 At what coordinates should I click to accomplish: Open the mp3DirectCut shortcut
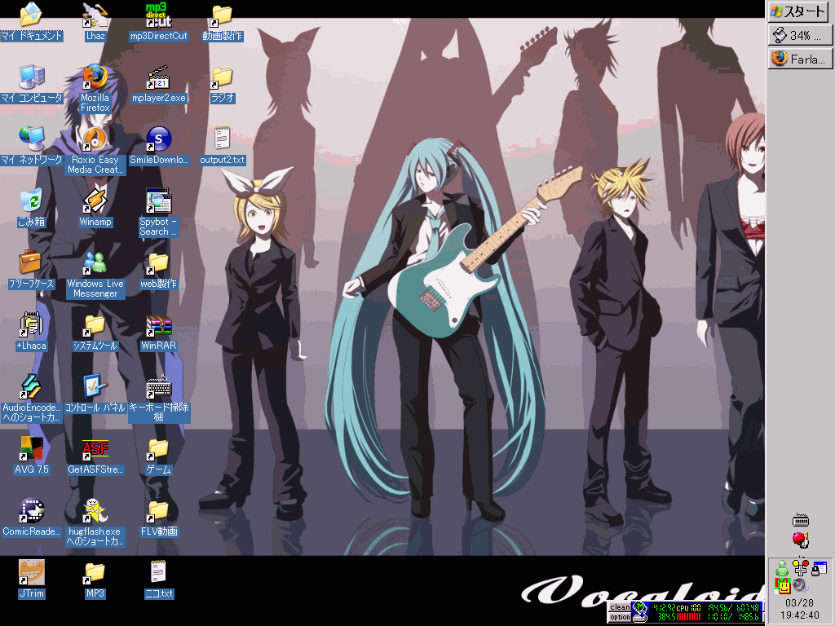point(158,15)
